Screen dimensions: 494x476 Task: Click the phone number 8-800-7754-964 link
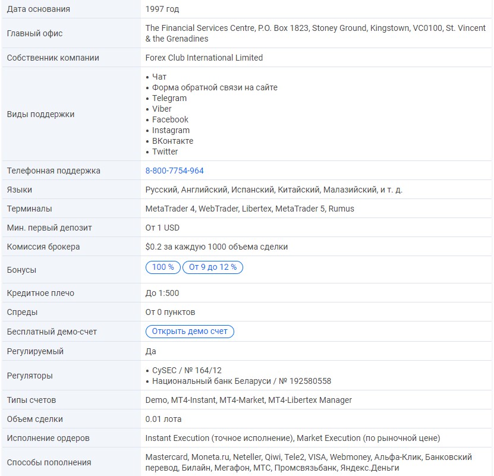[x=174, y=171]
